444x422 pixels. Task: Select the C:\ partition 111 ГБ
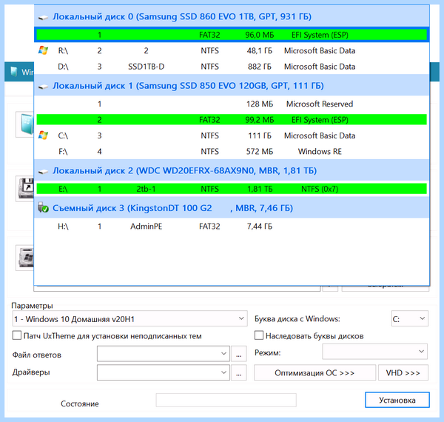pos(232,135)
